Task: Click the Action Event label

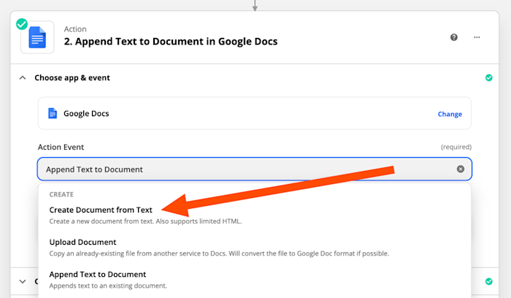Action: [61, 147]
